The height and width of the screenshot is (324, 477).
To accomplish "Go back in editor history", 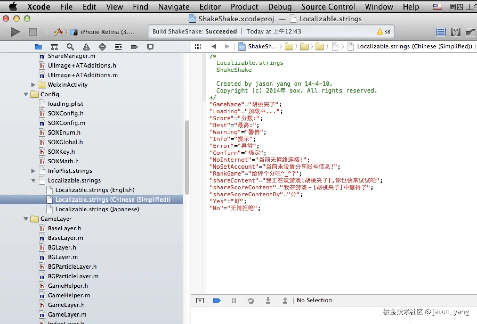I will click(213, 47).
